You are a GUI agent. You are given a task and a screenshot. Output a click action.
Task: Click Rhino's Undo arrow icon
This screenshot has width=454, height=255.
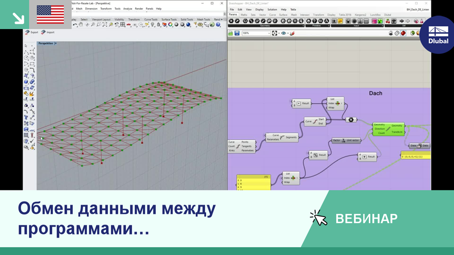pos(75,25)
